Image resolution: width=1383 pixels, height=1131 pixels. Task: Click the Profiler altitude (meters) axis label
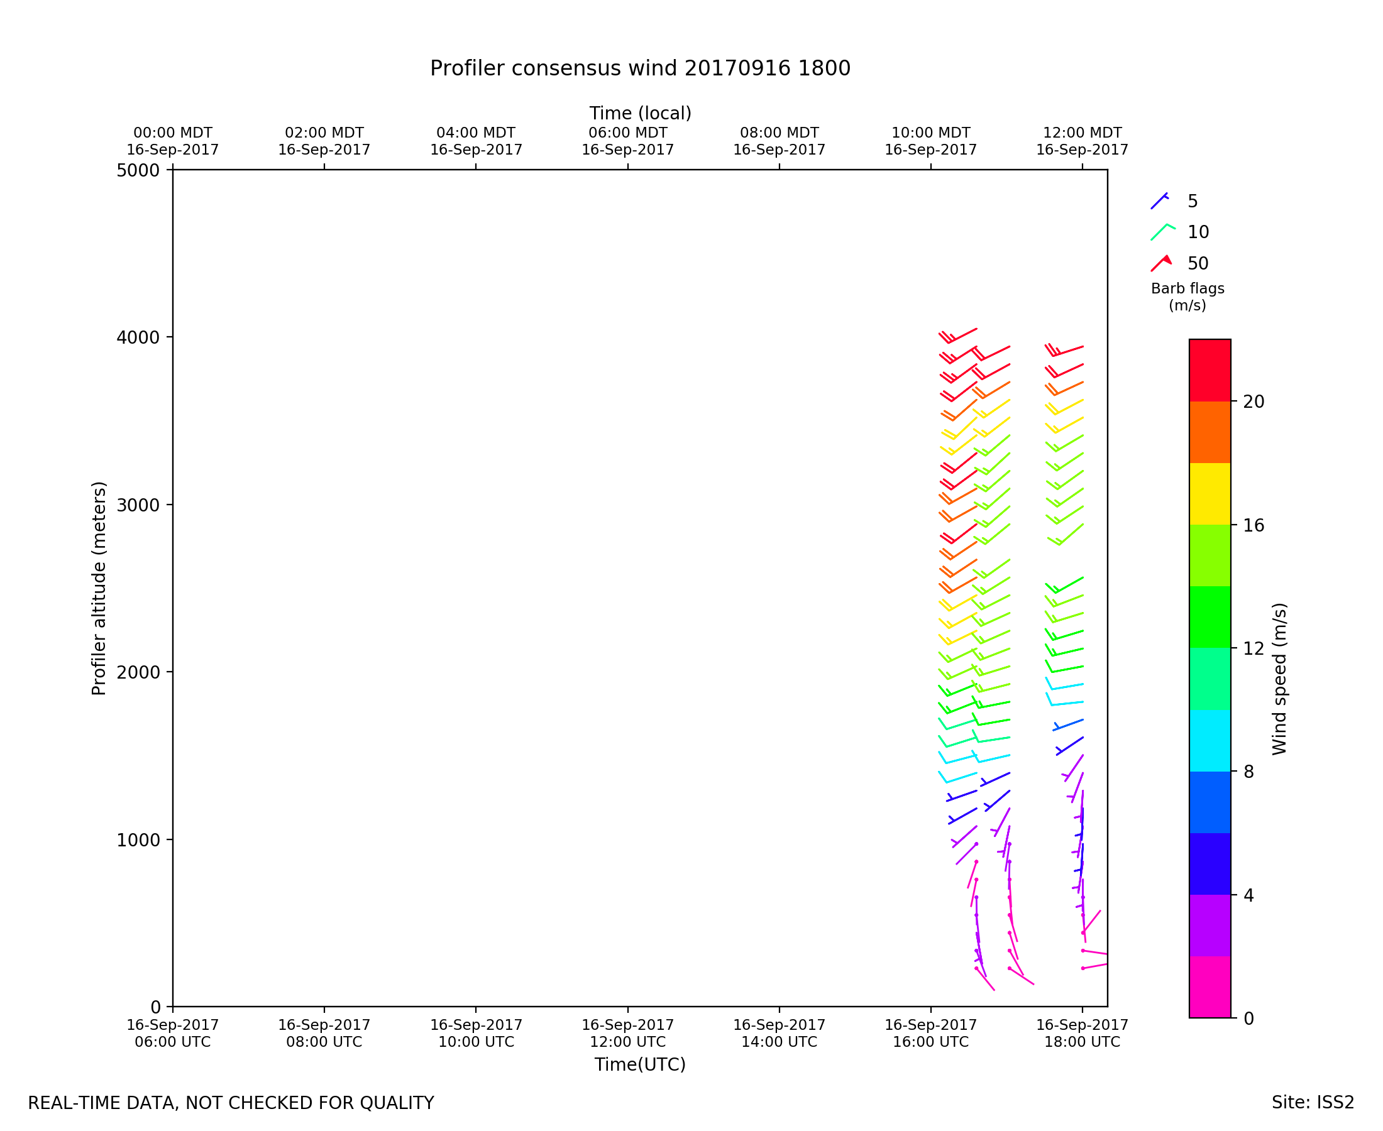[99, 588]
